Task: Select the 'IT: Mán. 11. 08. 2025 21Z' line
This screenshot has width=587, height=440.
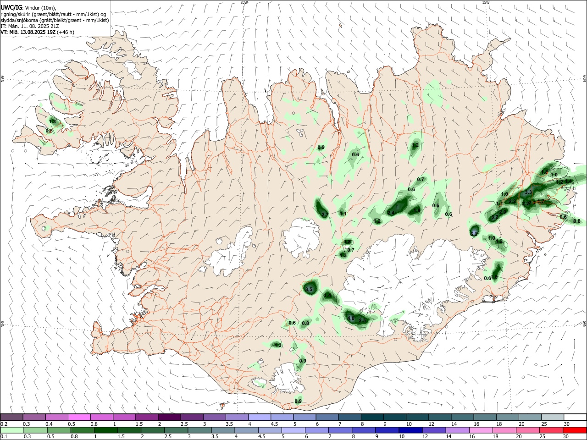Action: (30, 26)
